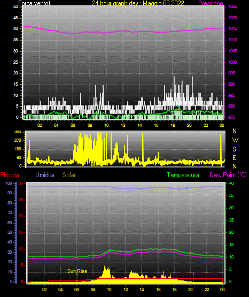This screenshot has width=249, height=297.
Task: Click the '06' hour label under the bottom graph
Action: [x=76, y=290]
